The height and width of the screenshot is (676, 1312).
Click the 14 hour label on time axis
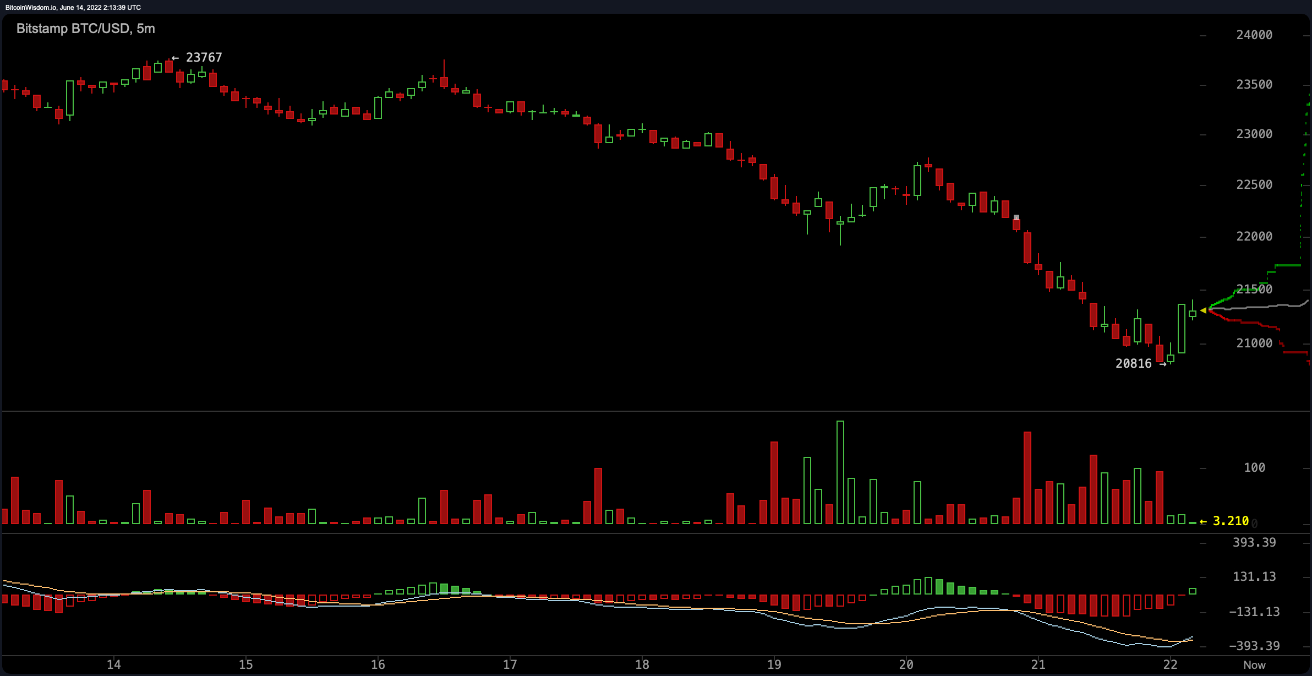point(114,664)
